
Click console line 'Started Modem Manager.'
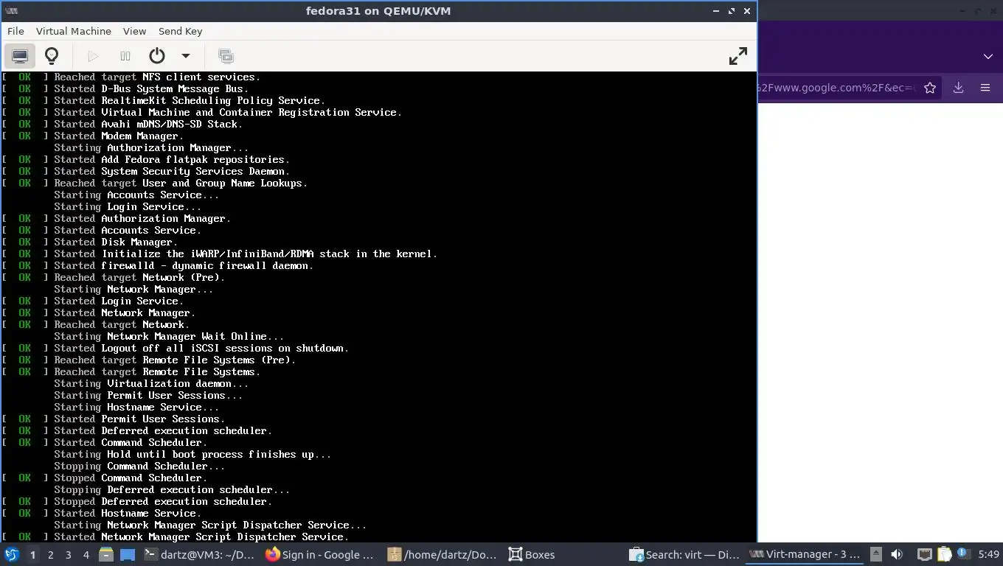click(x=119, y=136)
